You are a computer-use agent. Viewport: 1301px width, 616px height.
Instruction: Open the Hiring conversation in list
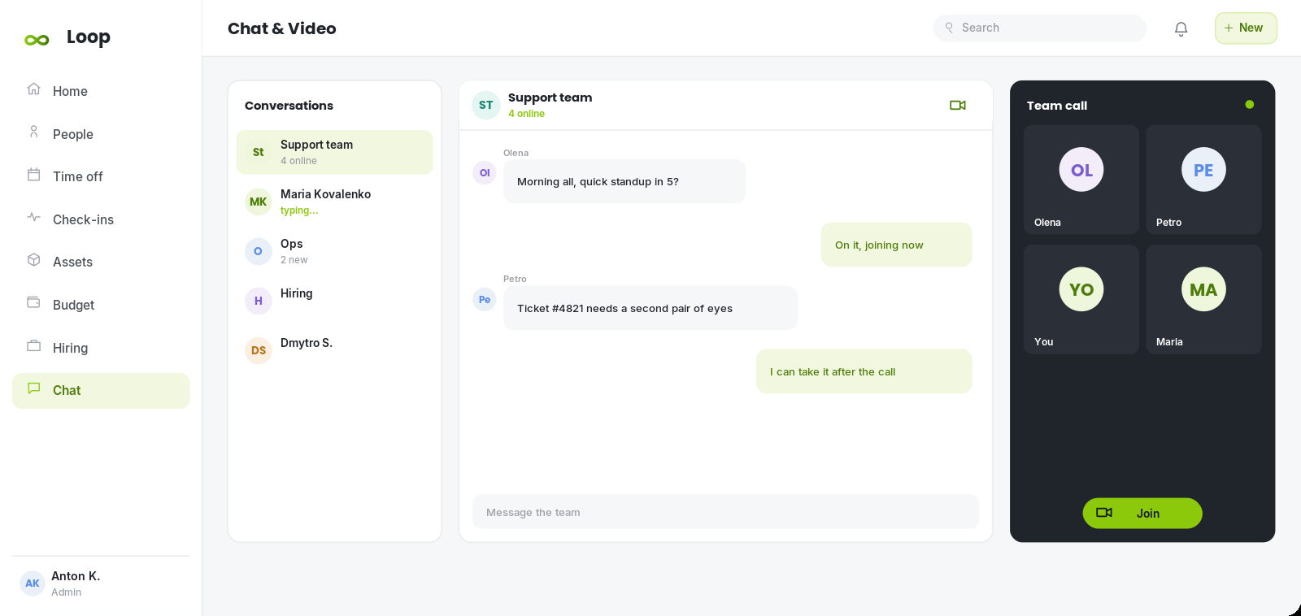click(334, 301)
